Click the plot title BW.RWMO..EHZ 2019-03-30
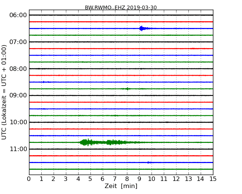 (x=121, y=7)
